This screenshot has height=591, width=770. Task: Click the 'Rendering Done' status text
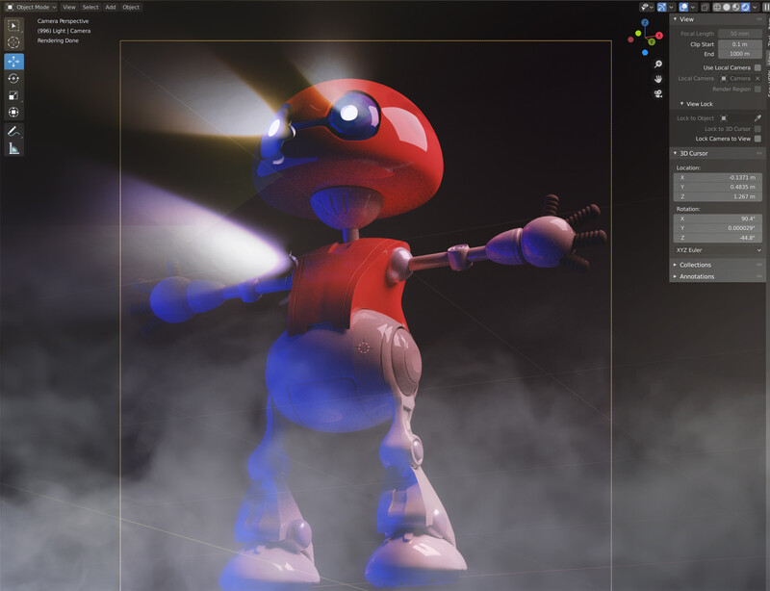point(58,40)
